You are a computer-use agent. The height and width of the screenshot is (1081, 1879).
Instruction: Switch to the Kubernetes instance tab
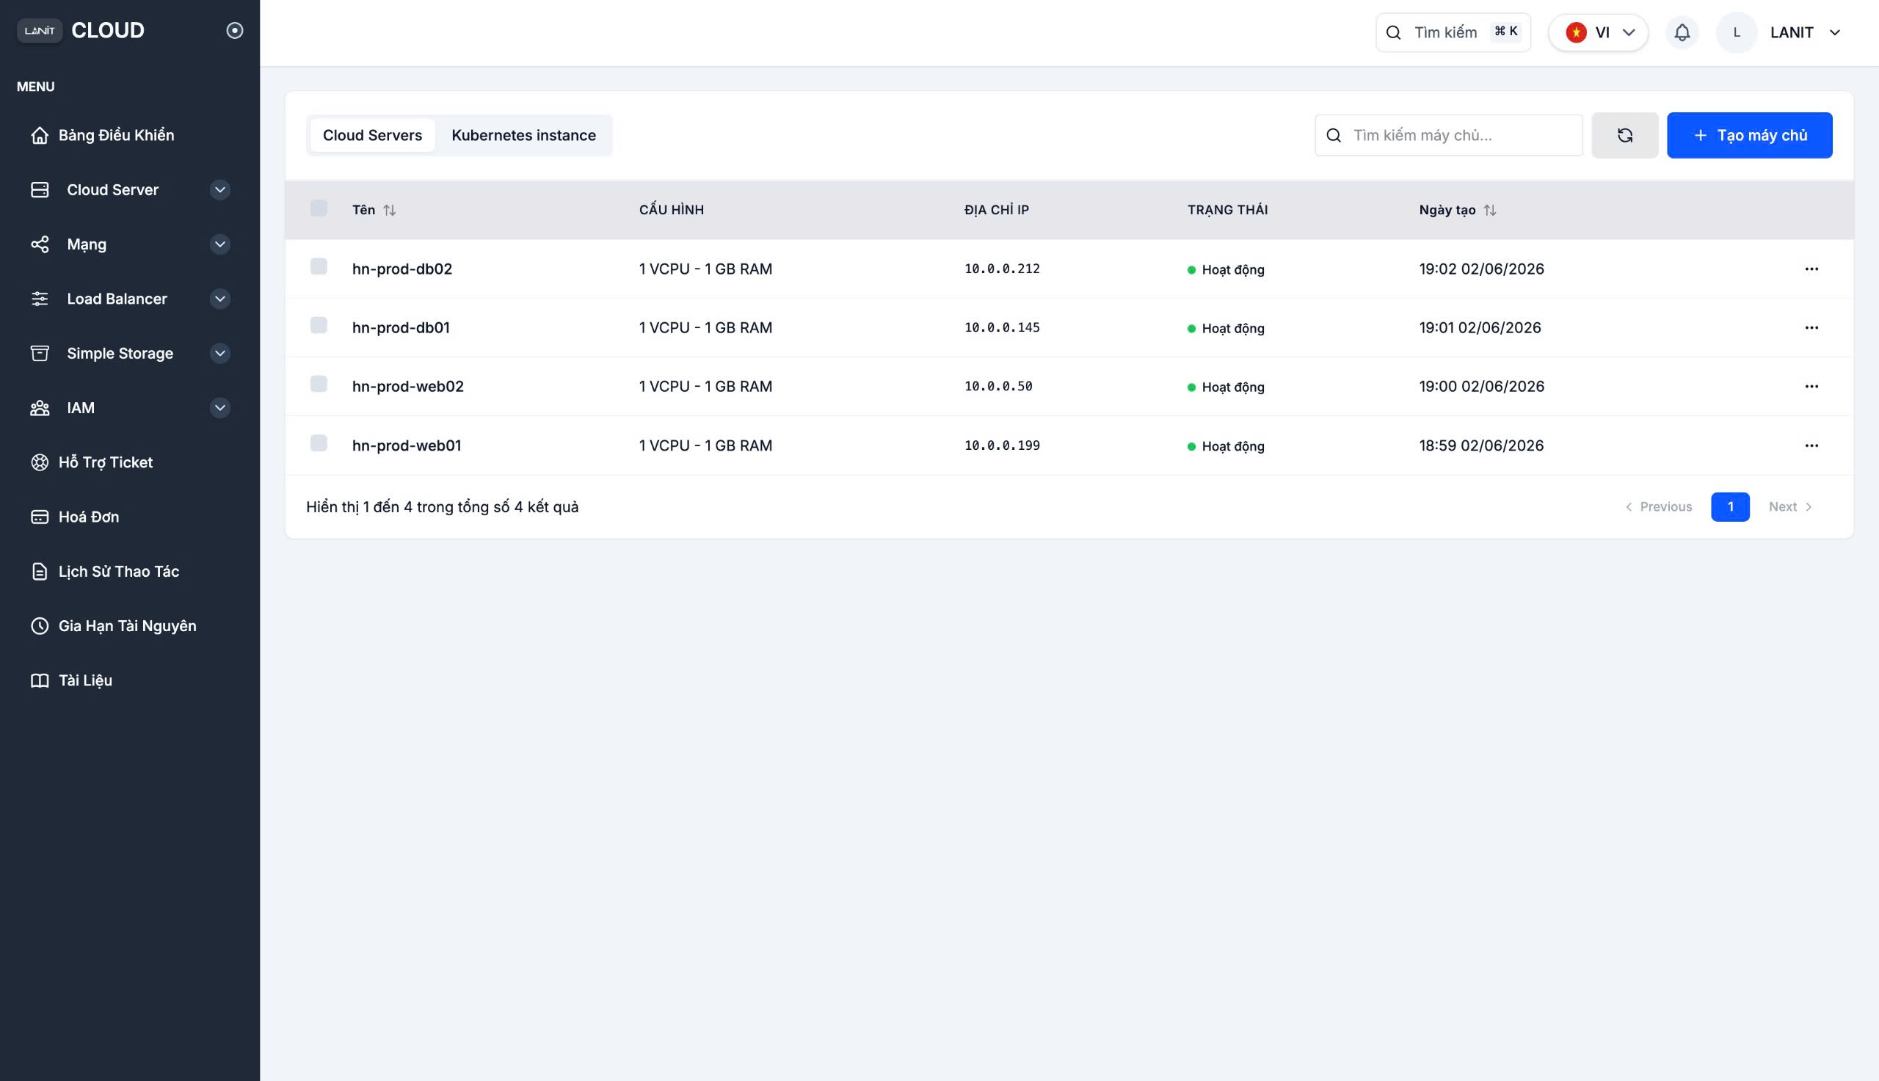(x=523, y=135)
